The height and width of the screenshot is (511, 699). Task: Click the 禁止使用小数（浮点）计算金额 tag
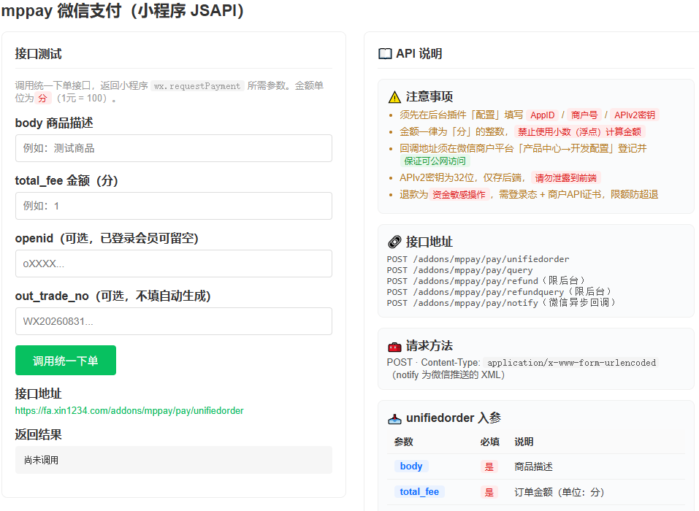point(579,132)
